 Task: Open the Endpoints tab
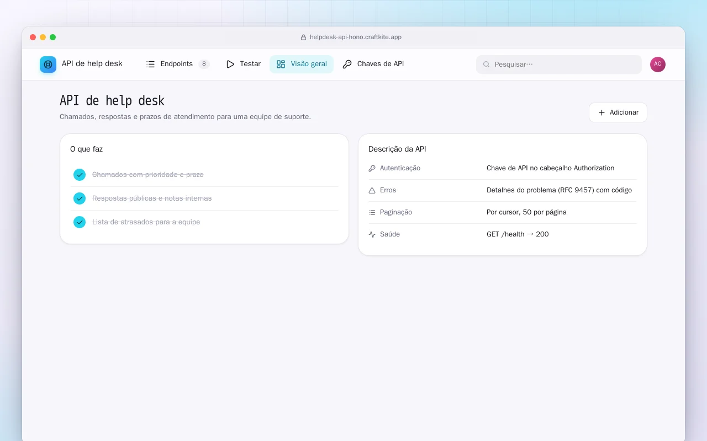pos(178,64)
